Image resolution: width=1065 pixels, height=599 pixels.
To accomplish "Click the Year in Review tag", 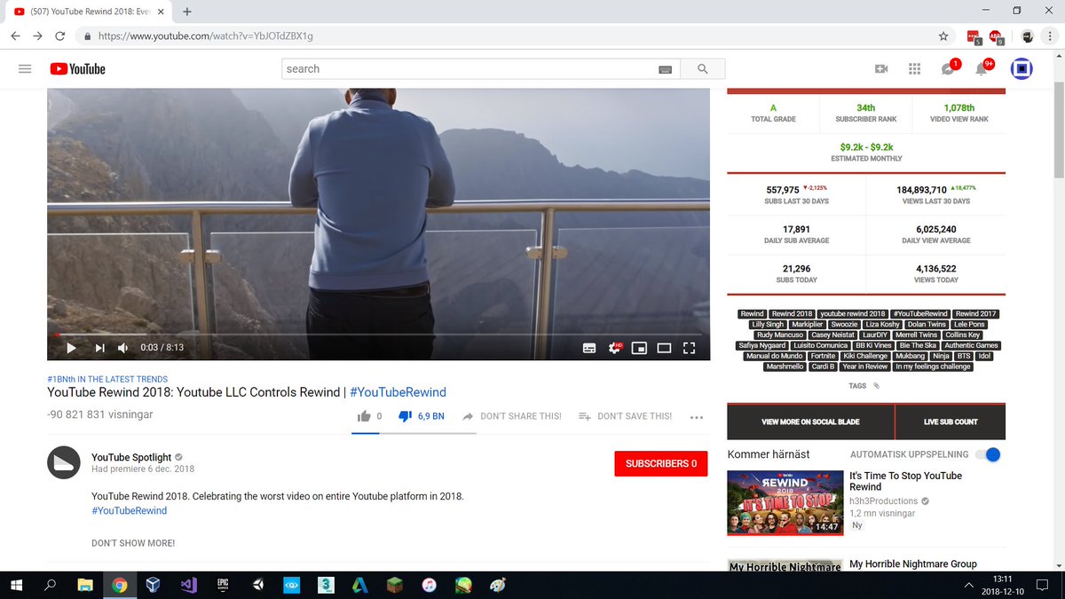I will tap(865, 366).
